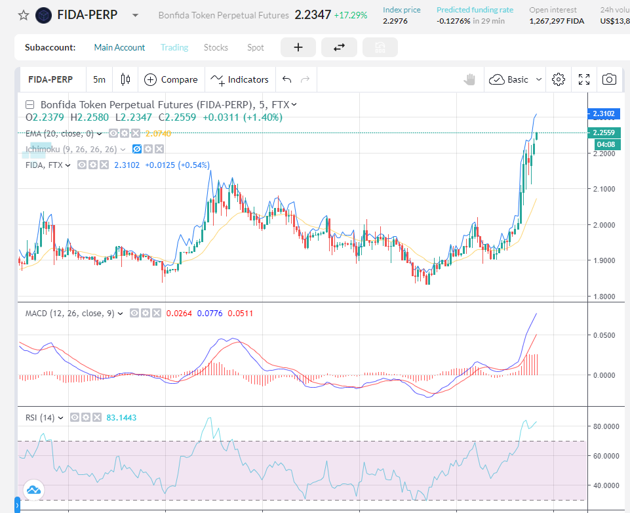Expand the left drawing toolbar arrow
Viewport: 630px width, 513px height.
click(17, 505)
